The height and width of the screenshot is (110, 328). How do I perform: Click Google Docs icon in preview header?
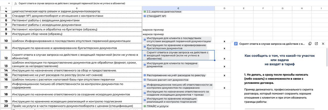[236, 43]
